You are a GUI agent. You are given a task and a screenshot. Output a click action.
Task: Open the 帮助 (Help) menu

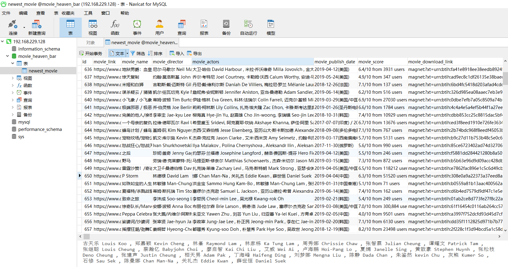[x=125, y=13]
